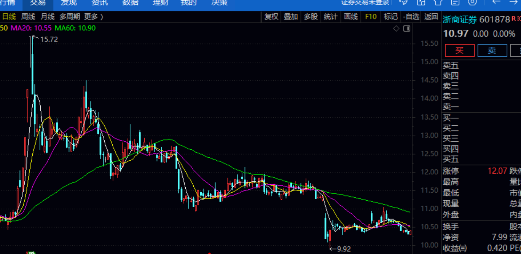This screenshot has width=521, height=254.
Task: Go forward with the right arrow icon
Action: pyautogui.click(x=513, y=2)
